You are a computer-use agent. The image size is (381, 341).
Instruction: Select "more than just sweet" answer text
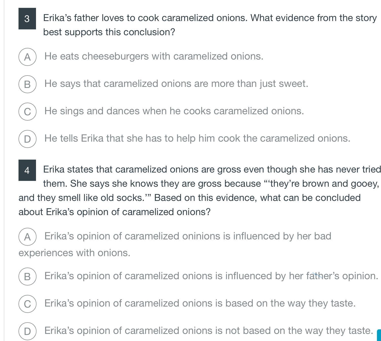(x=176, y=84)
